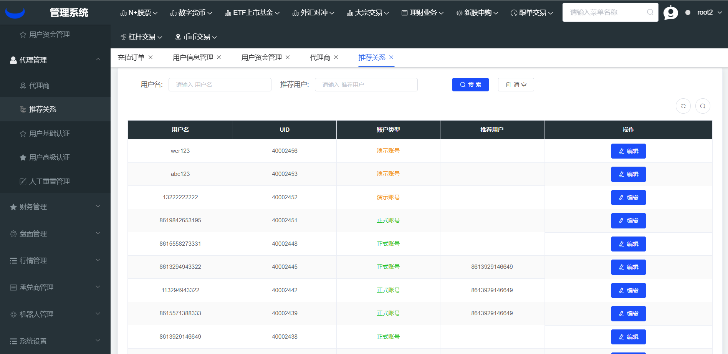728x354 pixels.
Task: Open the 跟单交易 top menu
Action: (x=532, y=13)
